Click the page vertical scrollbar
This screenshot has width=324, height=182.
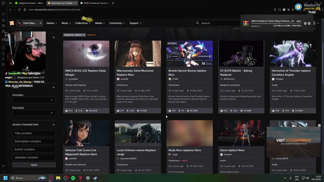(x=322, y=63)
